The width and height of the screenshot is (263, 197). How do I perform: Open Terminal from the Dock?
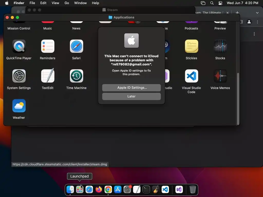146,190
